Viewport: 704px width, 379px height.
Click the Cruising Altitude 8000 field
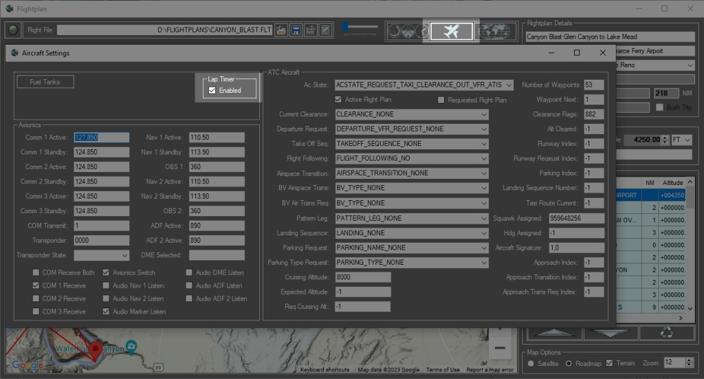tap(363, 277)
